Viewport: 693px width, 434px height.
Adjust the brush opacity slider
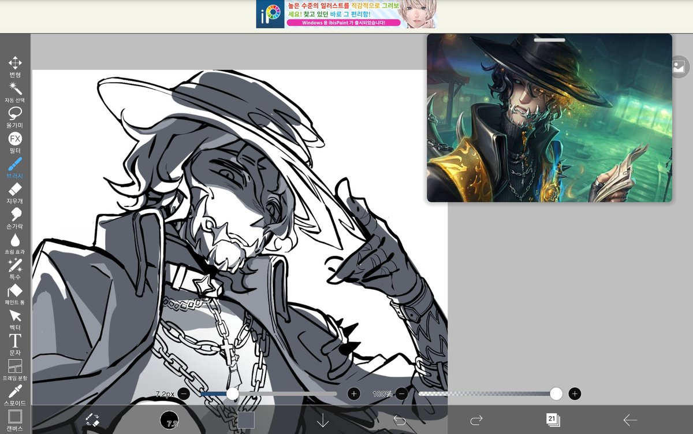click(x=490, y=394)
